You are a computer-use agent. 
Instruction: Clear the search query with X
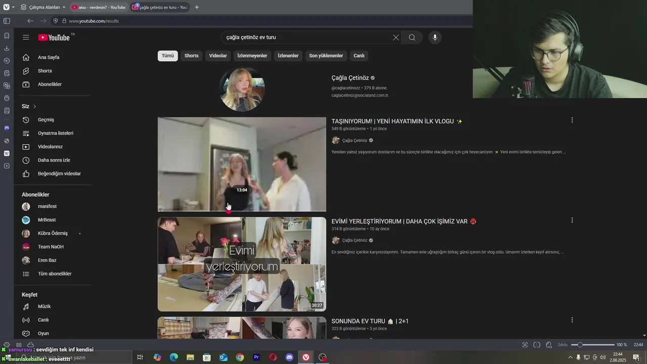pyautogui.click(x=396, y=37)
